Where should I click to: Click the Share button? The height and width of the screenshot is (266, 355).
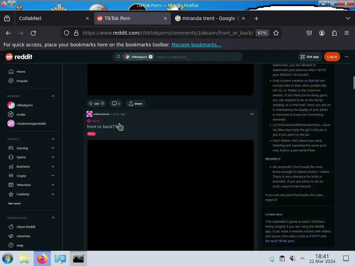pos(136,104)
